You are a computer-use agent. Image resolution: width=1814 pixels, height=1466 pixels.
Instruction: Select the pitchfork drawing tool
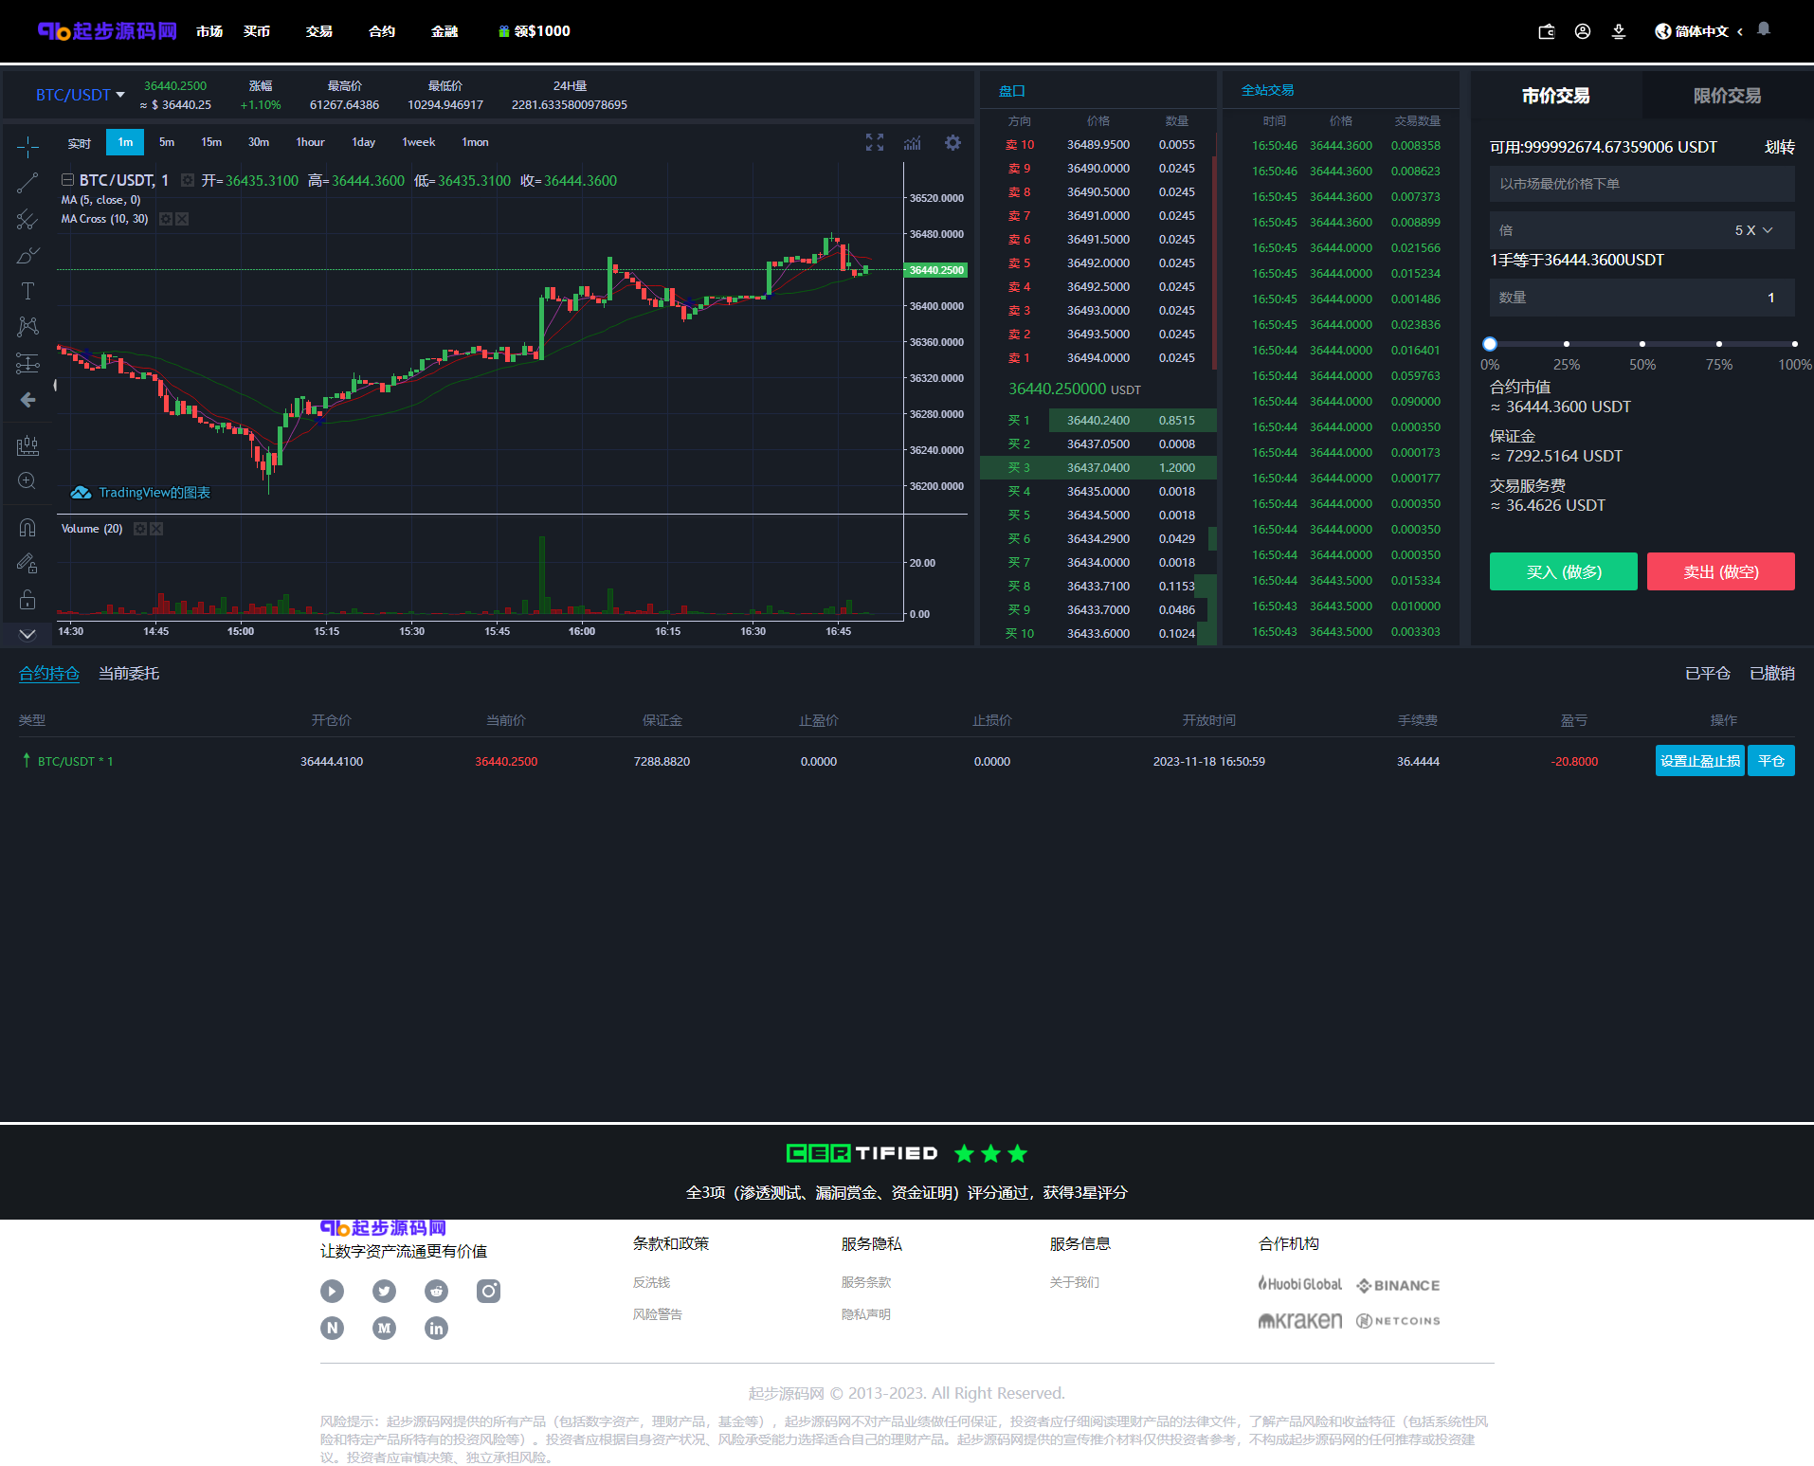pos(27,220)
